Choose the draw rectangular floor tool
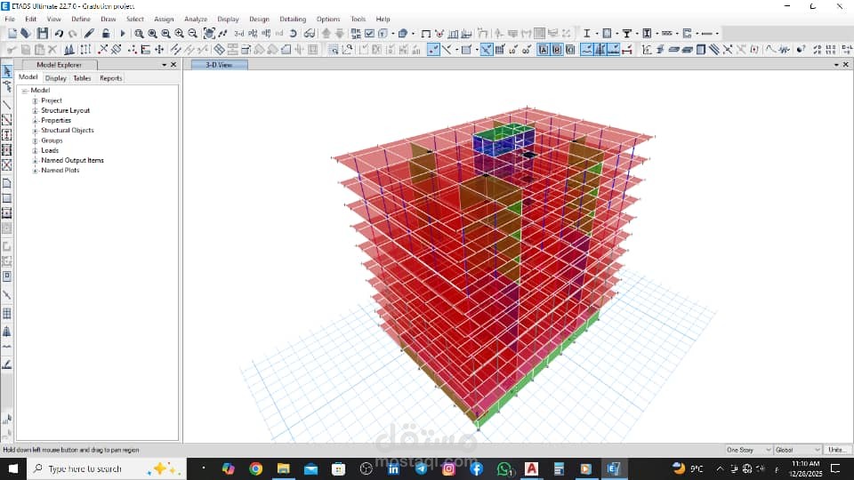Viewport: 854px width, 480px height. point(6,198)
